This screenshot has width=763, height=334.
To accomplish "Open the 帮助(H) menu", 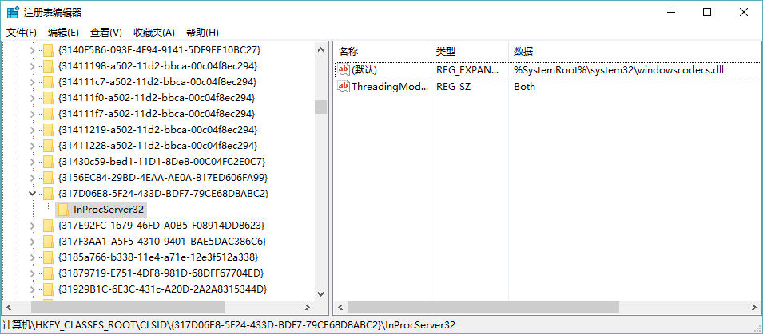I will (x=202, y=33).
